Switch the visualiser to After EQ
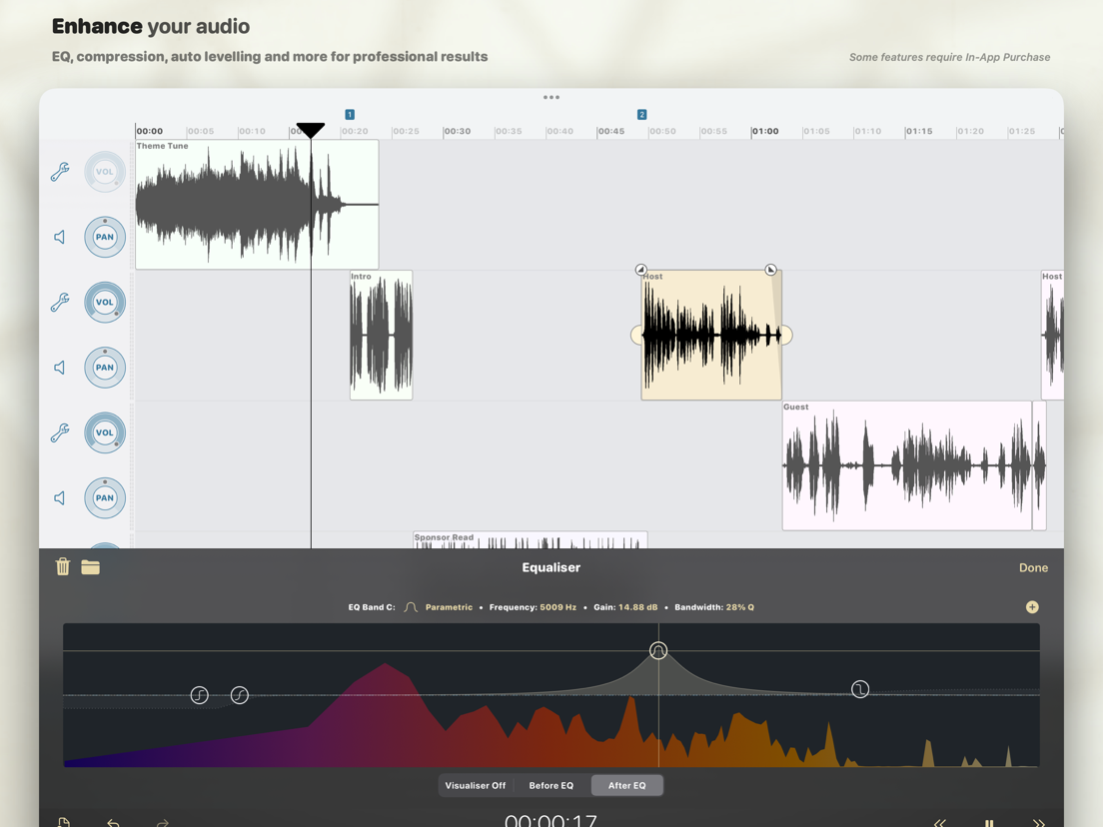The image size is (1103, 827). point(627,785)
